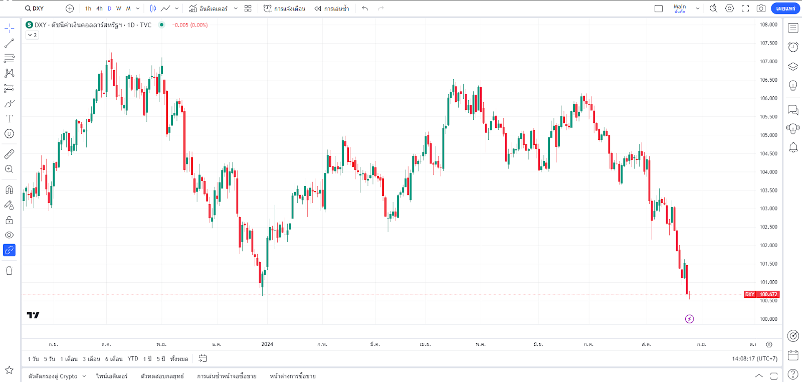Activate the magnet snap mode
Viewport: 802px width, 382px height.
click(9, 189)
